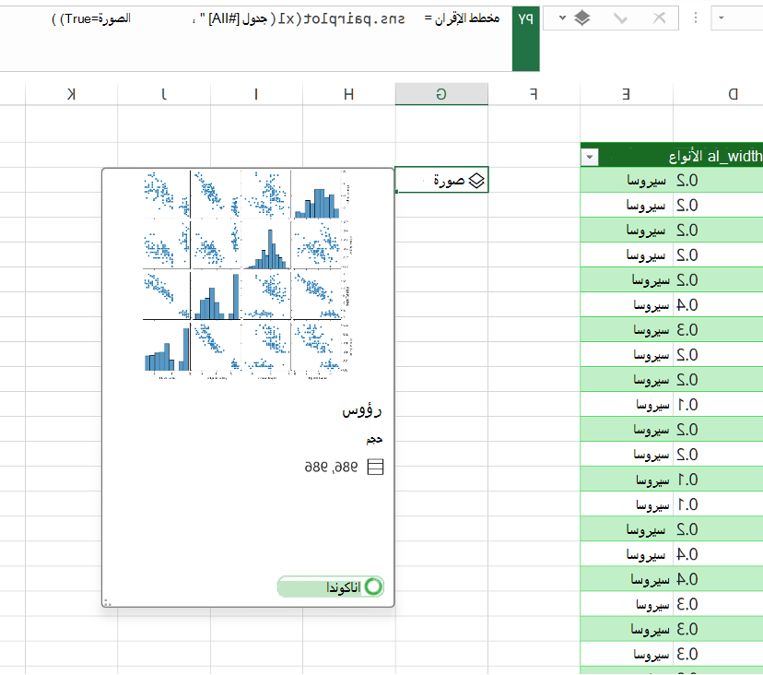Select column header D
This screenshot has width=763, height=675.
(x=718, y=94)
